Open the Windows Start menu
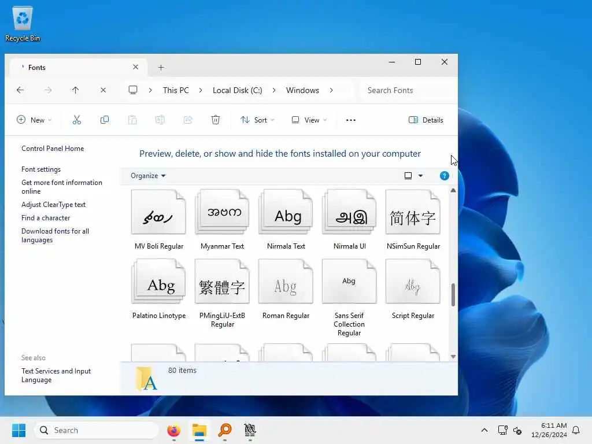The image size is (592, 444). click(x=18, y=430)
